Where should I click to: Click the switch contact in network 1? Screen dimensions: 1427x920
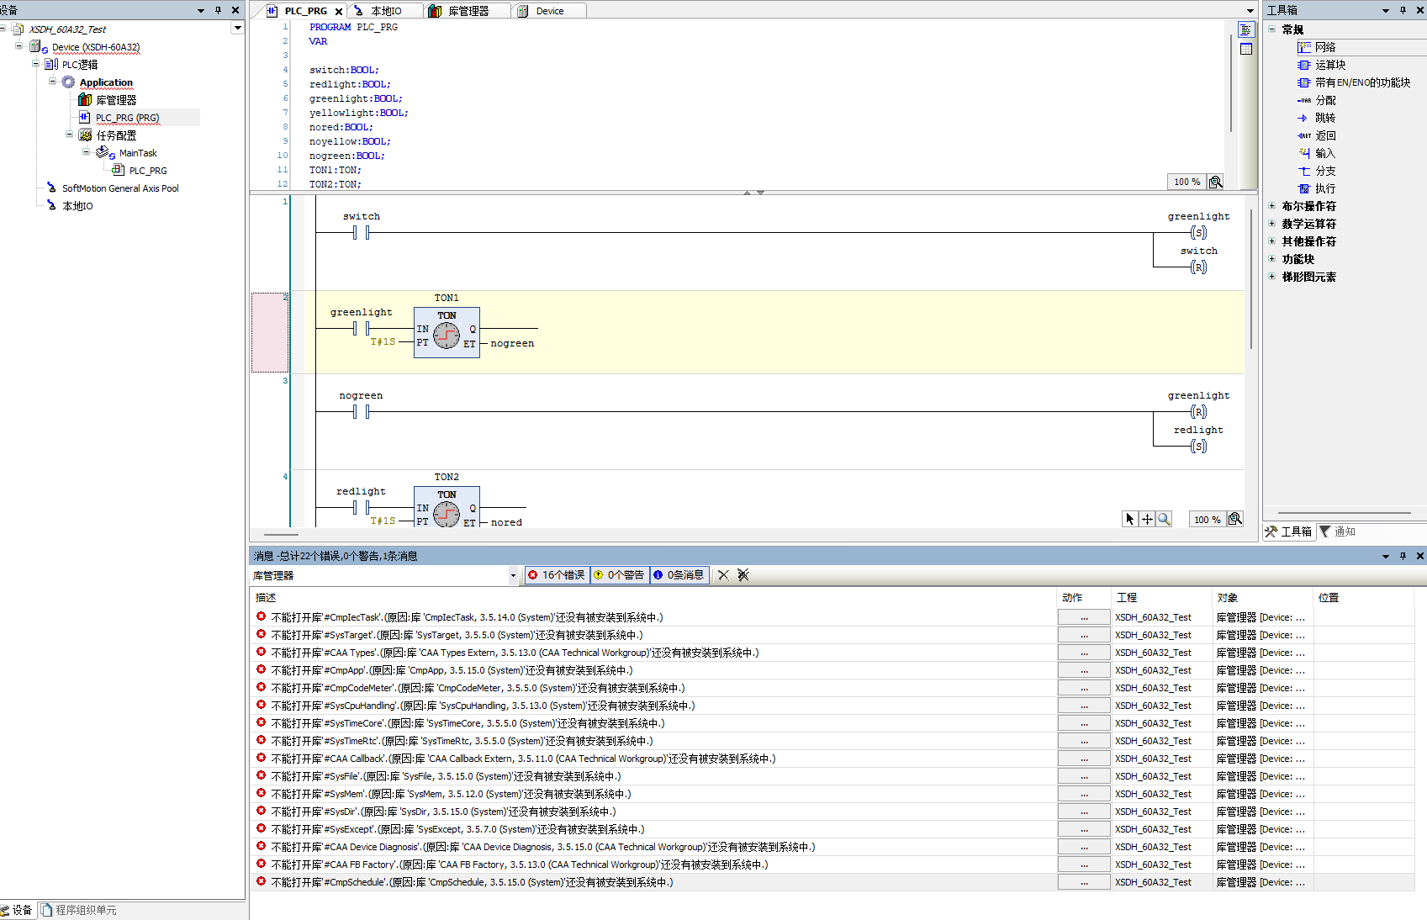tap(361, 233)
